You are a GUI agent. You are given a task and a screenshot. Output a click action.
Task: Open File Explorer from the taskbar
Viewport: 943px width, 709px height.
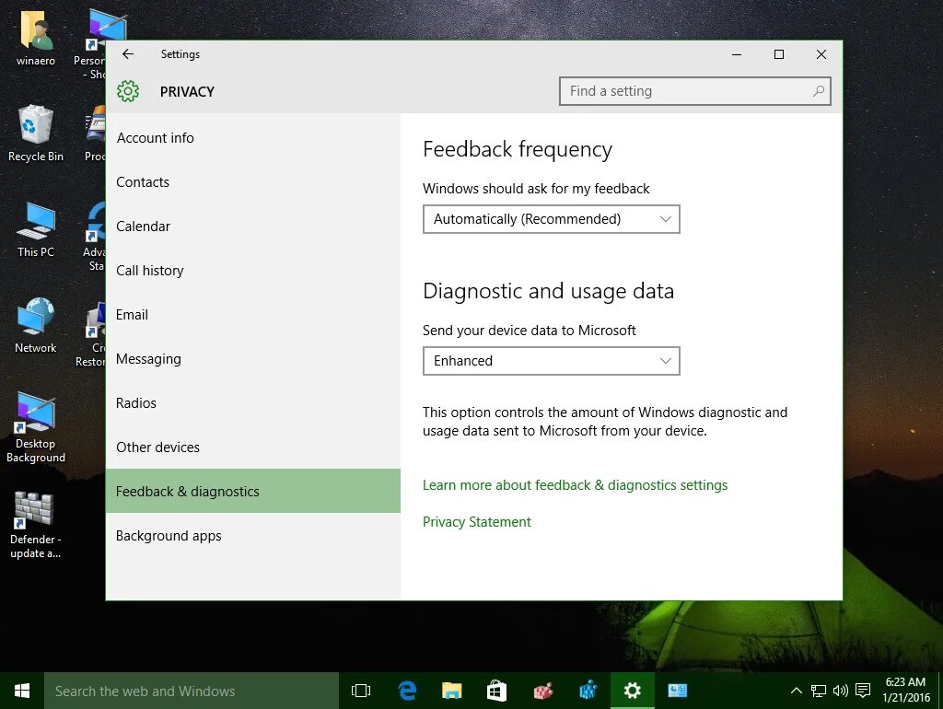451,691
